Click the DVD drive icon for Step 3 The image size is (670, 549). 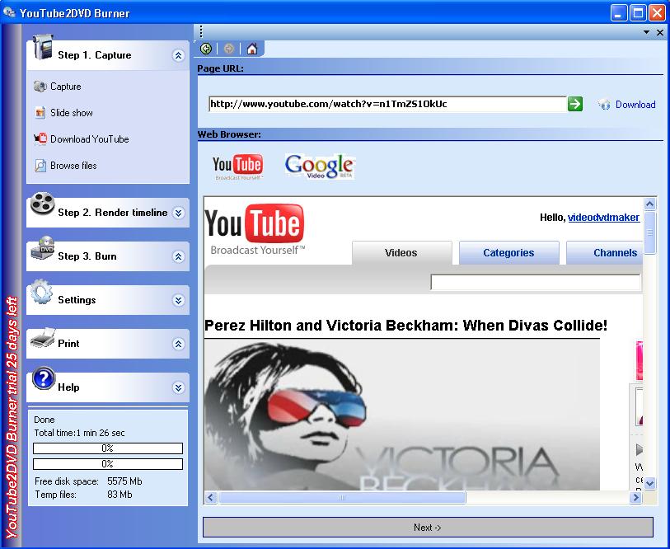point(43,248)
